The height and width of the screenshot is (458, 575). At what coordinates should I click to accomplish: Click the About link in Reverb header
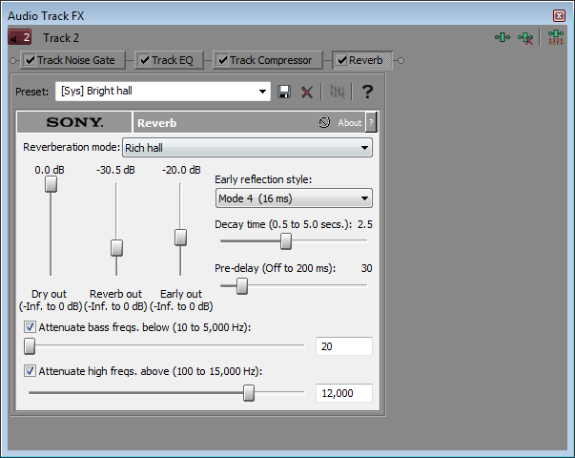pyautogui.click(x=349, y=122)
